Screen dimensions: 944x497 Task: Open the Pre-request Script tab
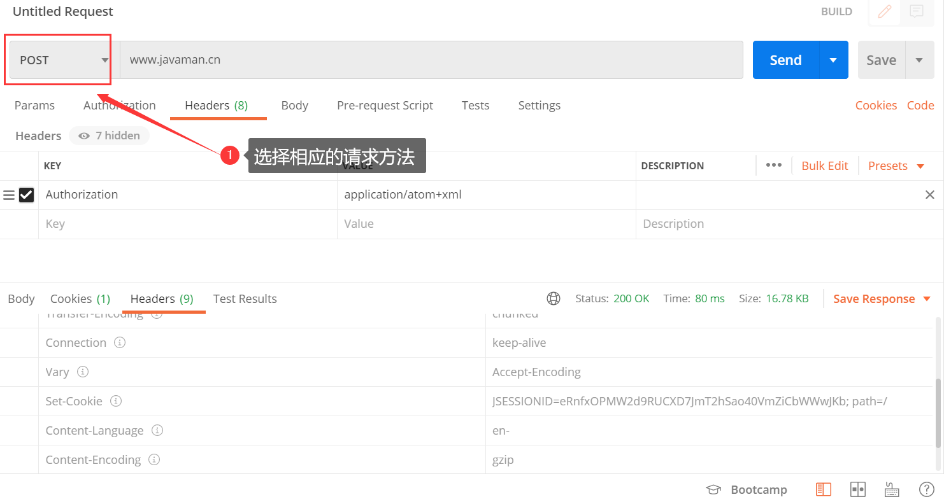(x=385, y=106)
